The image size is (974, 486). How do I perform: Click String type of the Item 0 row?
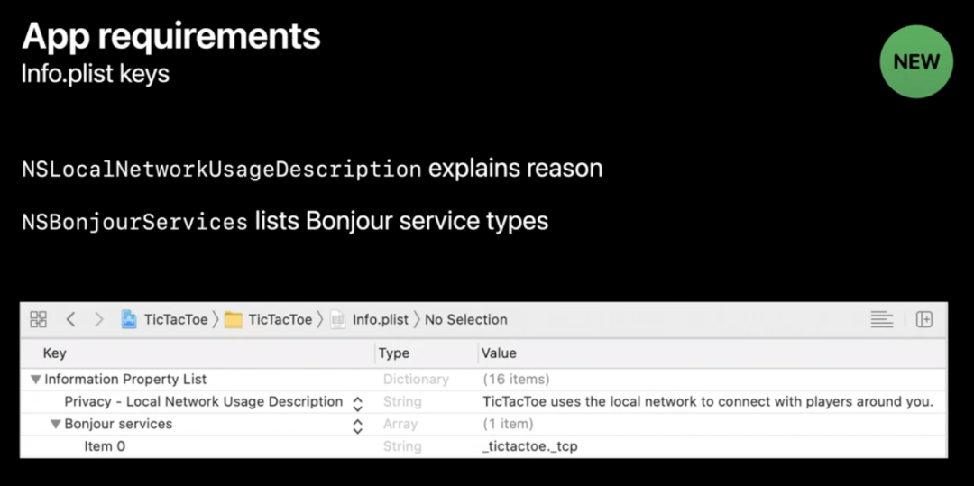click(402, 446)
